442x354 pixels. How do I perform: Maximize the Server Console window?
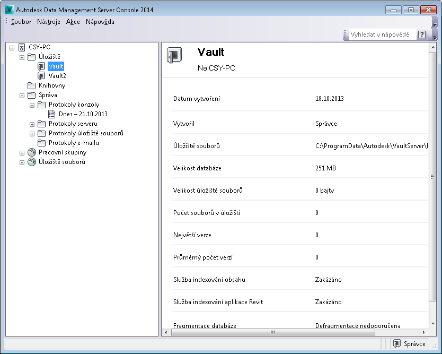point(411,10)
